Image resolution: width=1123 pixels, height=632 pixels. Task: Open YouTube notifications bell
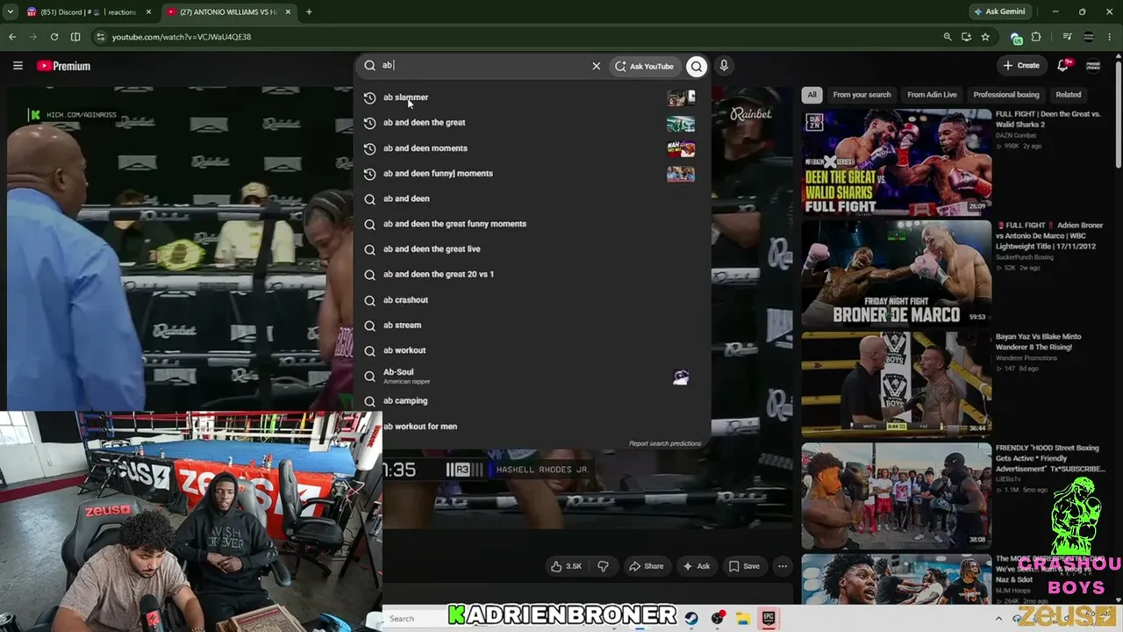tap(1063, 65)
